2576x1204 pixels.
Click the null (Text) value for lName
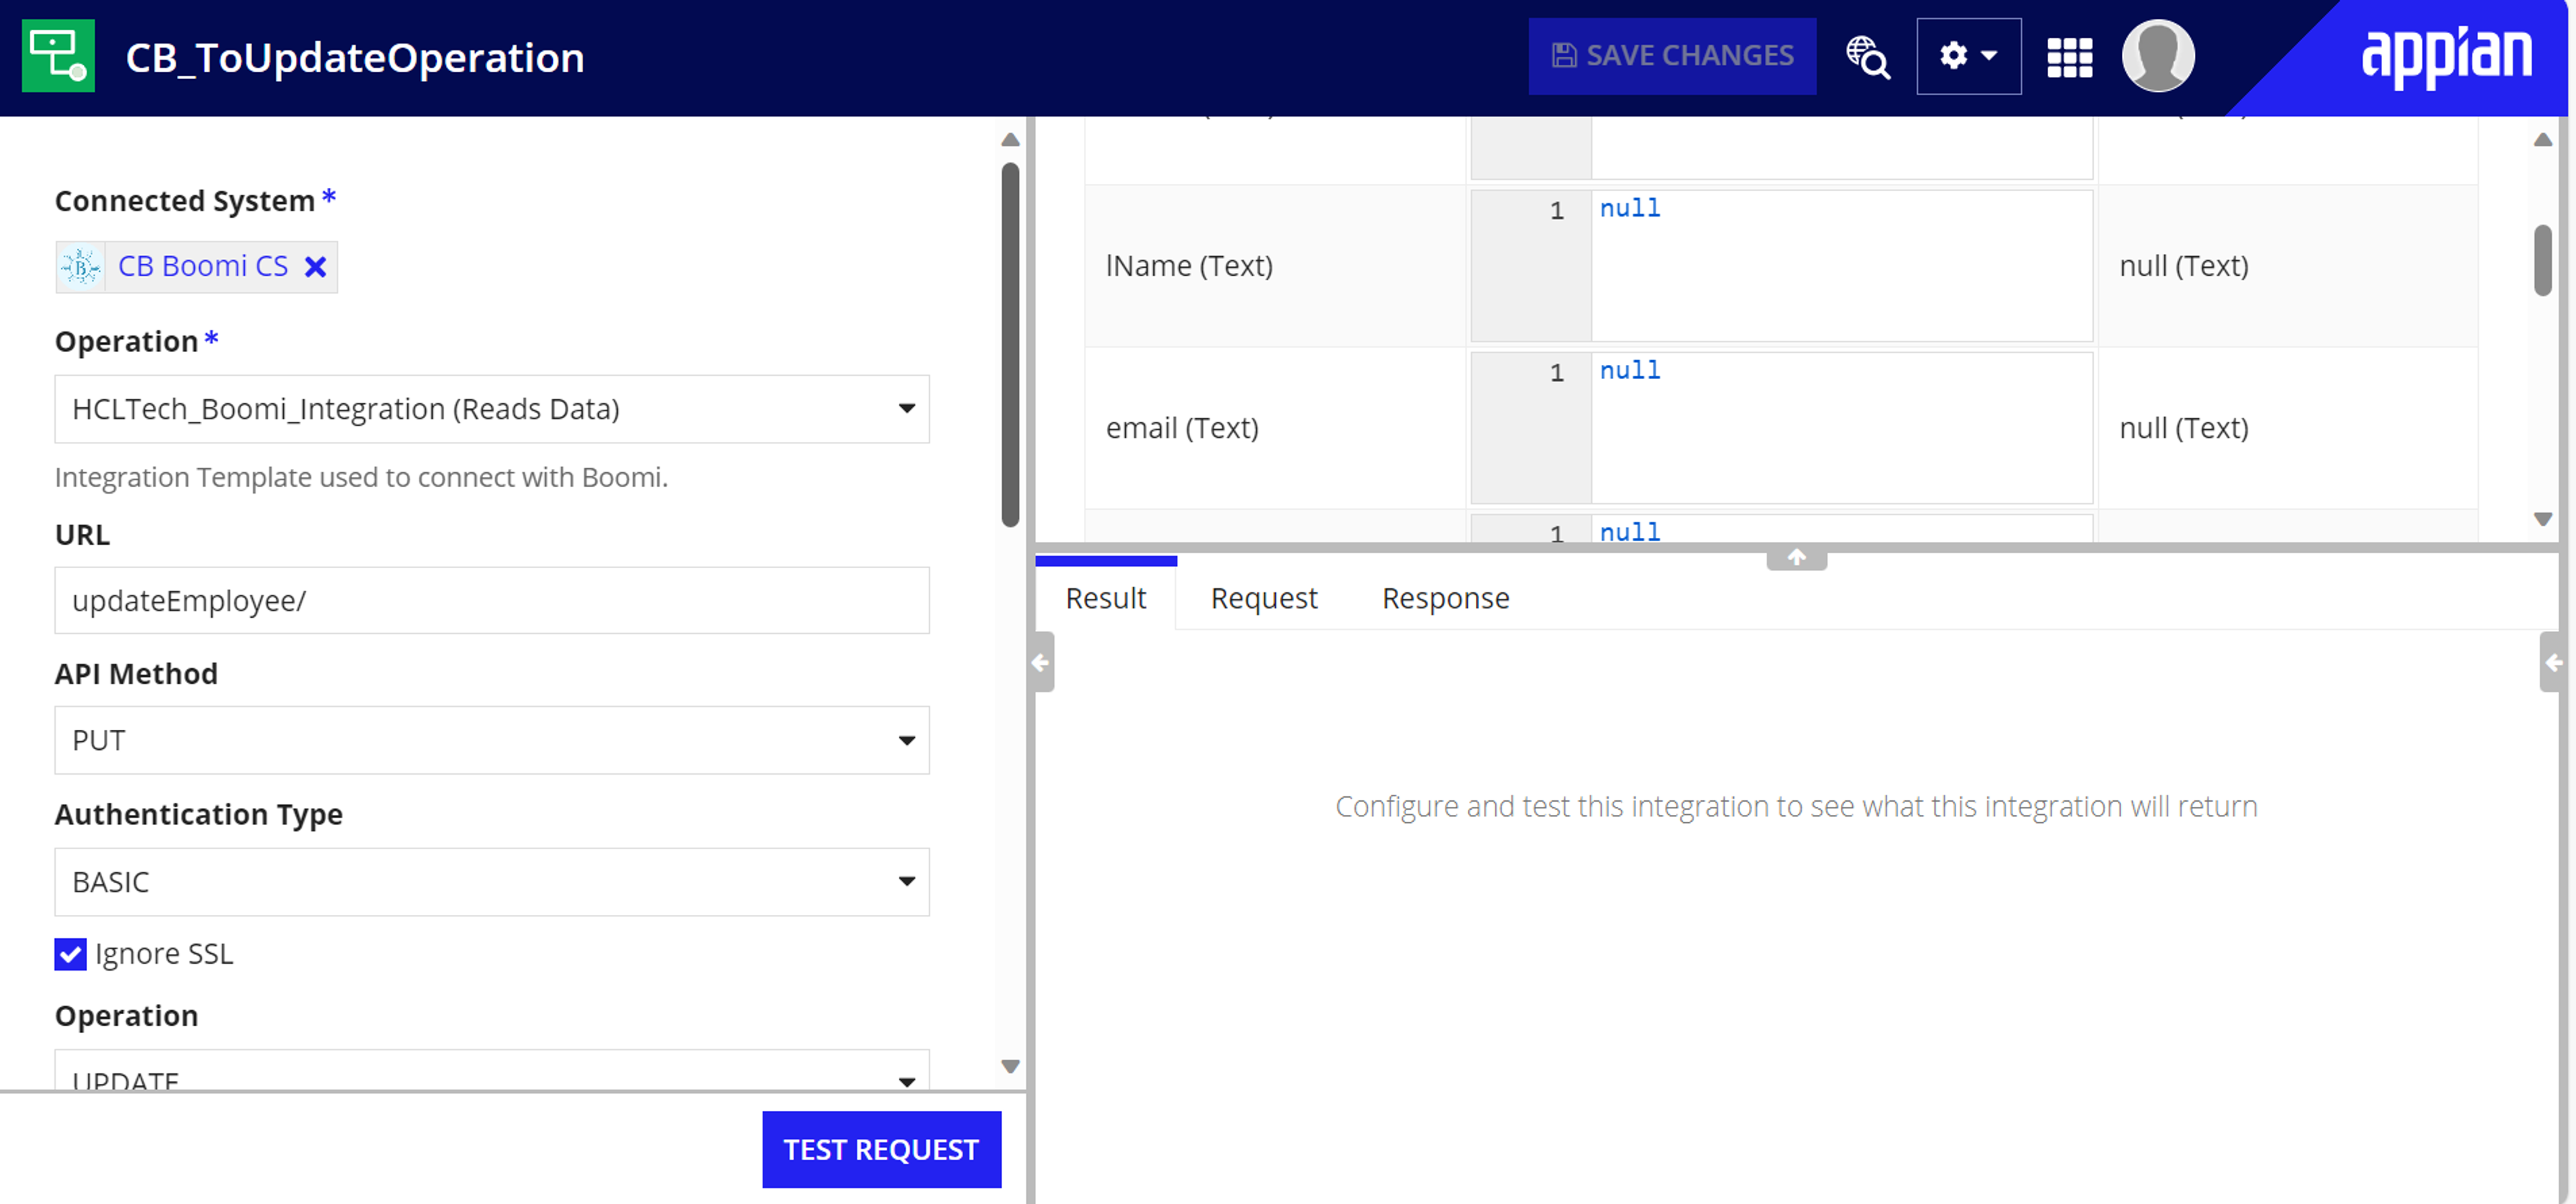pos(2184,266)
